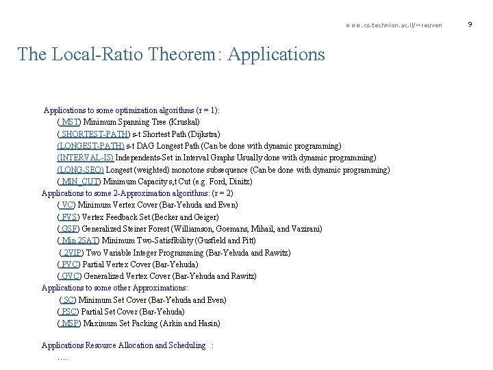This screenshot has height=370, width=493.
Task: Click text s-t Shortest Path (Dijkstra)
Action: click(x=177, y=134)
